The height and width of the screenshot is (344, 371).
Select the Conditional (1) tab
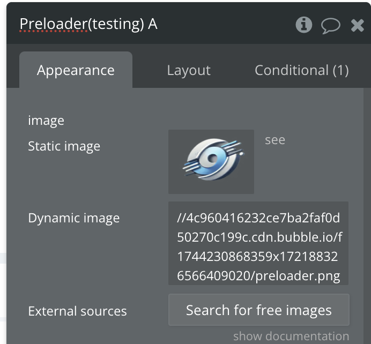point(301,70)
